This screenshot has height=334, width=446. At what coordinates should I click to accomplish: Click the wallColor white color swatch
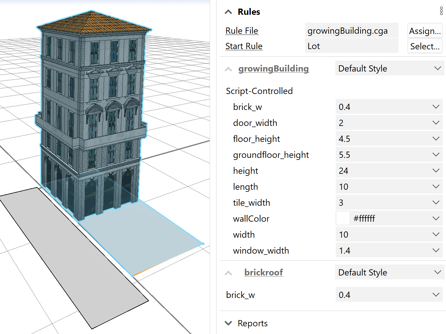(x=343, y=218)
